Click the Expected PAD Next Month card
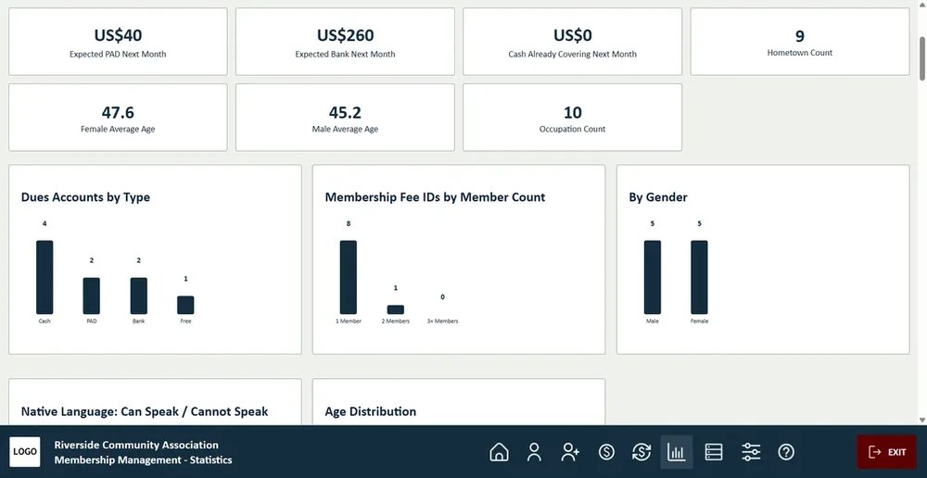Viewport: 927px width, 478px height. pos(118,42)
